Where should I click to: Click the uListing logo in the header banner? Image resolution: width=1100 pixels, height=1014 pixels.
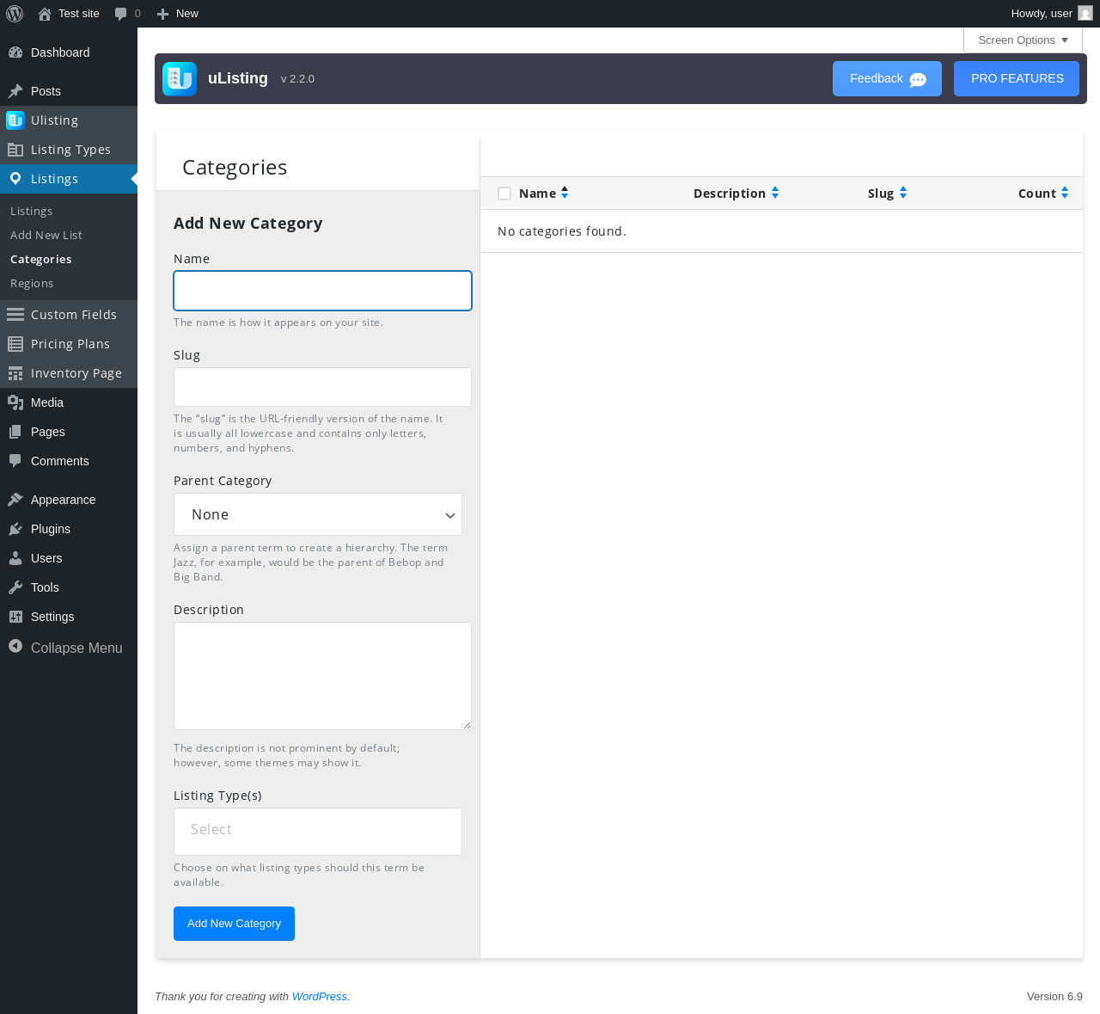pyautogui.click(x=180, y=79)
